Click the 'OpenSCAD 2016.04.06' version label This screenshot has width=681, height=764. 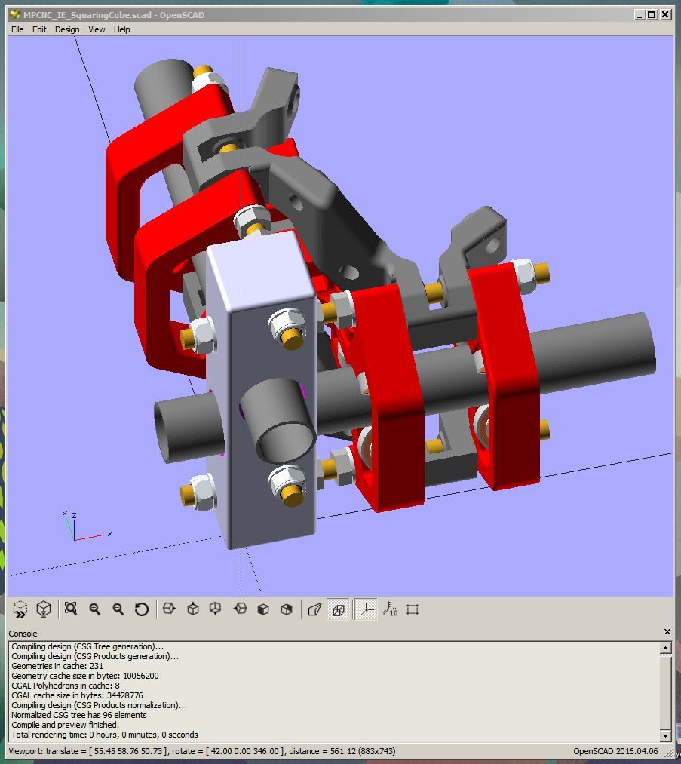click(x=615, y=751)
